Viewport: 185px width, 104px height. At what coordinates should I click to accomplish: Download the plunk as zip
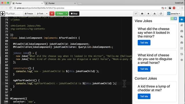click(155, 14)
